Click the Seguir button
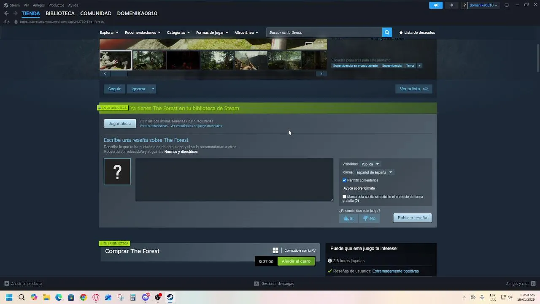Image resolution: width=540 pixels, height=304 pixels. [x=114, y=89]
